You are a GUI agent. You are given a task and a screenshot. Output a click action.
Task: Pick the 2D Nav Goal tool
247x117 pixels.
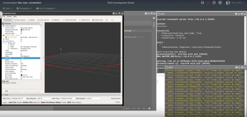[x=84, y=20]
